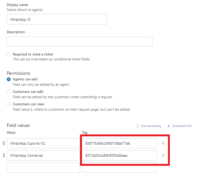Edit the WhatsApp Suporte N2 value field

point(43,143)
